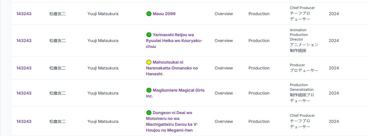
Task: Open Yarinaoshi Reijou wa Ryuutei Heika link
Action: [174, 41]
